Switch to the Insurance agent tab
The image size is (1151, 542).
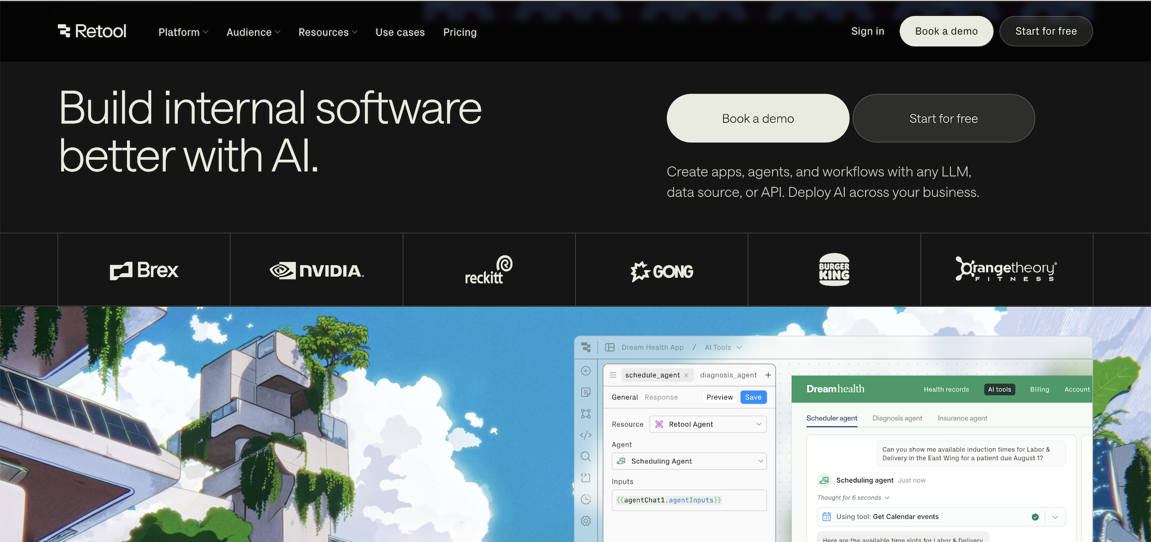click(x=962, y=418)
